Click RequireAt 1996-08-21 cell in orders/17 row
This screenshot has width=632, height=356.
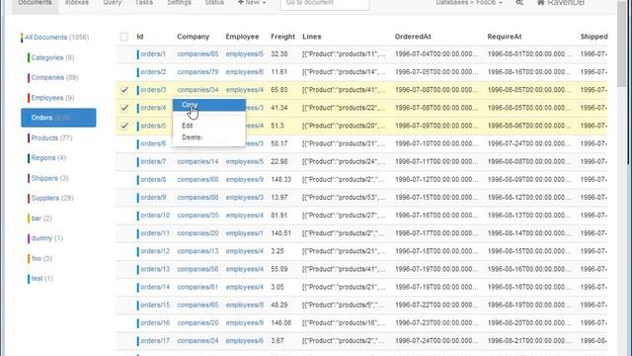tap(529, 340)
